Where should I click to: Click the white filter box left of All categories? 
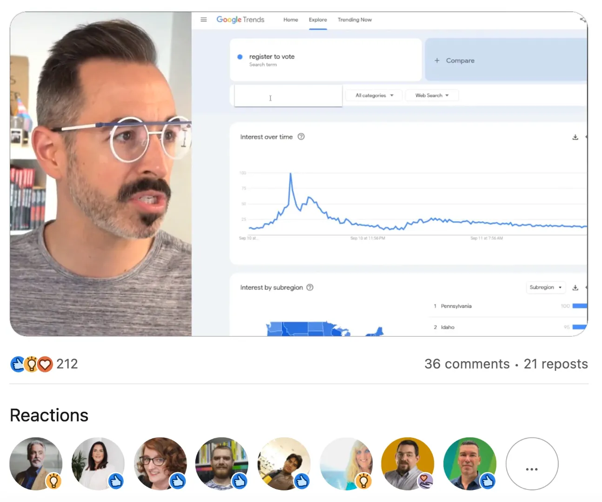pyautogui.click(x=288, y=96)
